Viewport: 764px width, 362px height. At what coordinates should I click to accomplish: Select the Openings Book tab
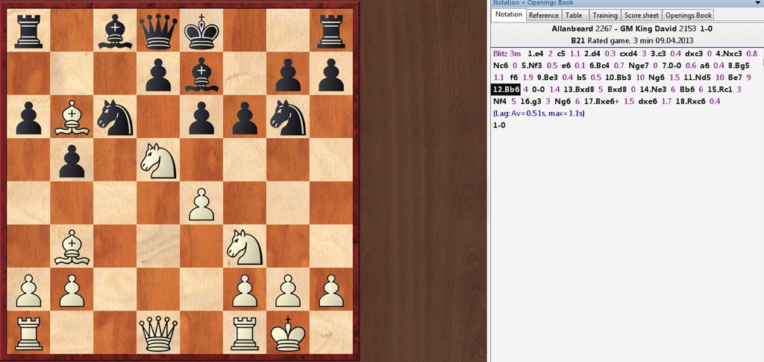(689, 15)
